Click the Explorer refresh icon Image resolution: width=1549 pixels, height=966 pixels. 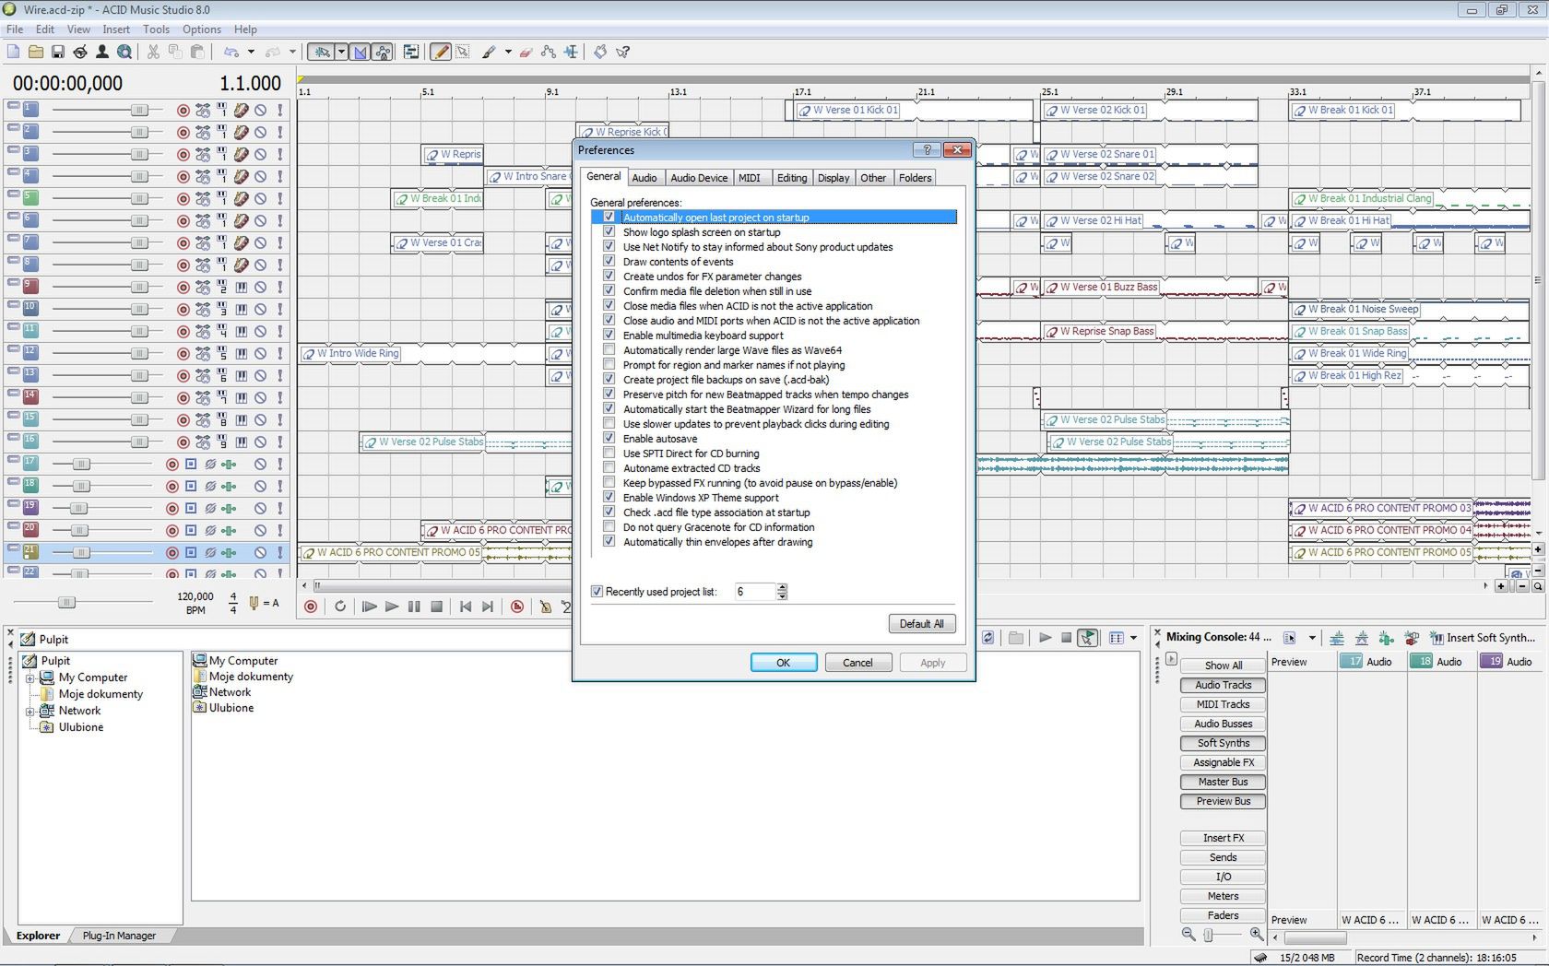click(988, 638)
